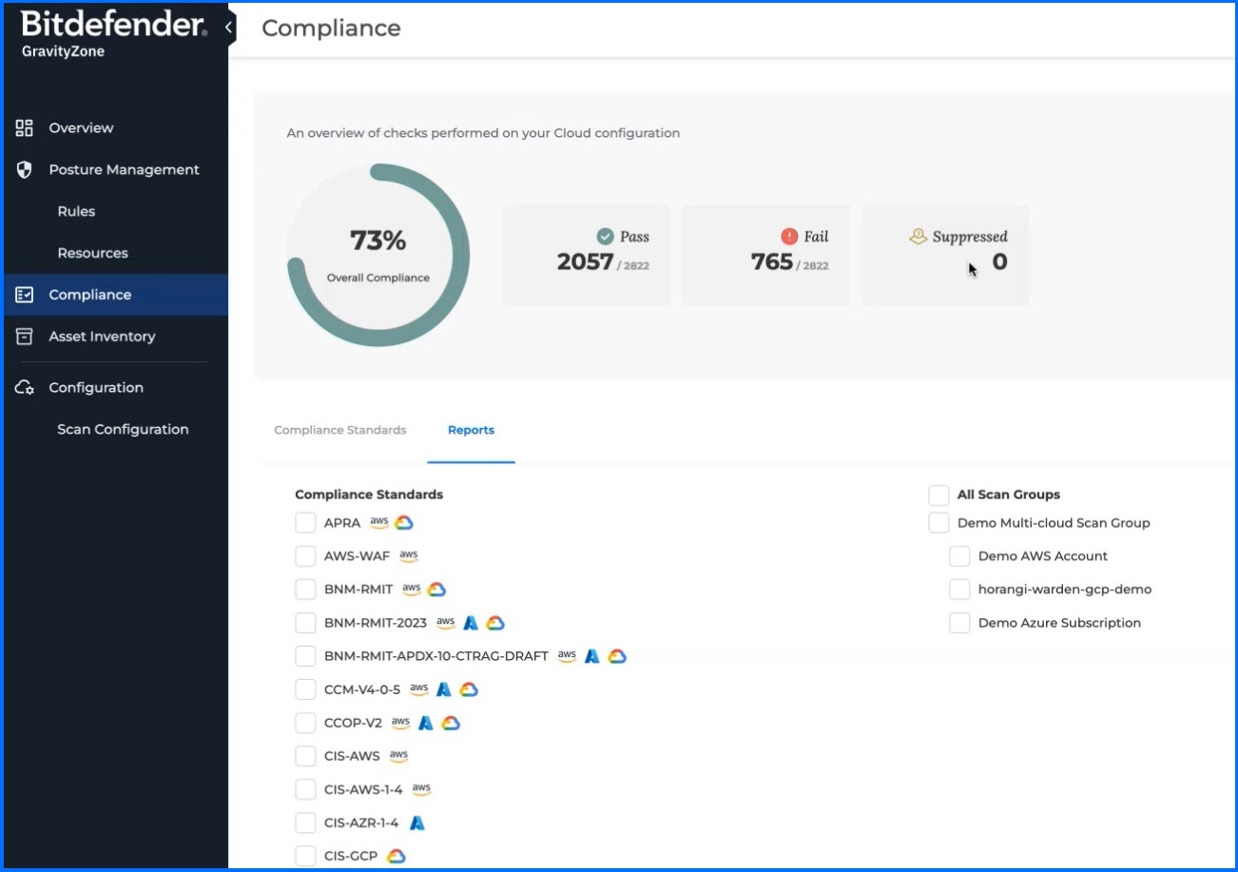Click the Azure icon beside BNM-RMIT-2023
Viewport: 1238px width, 872px height.
[470, 623]
